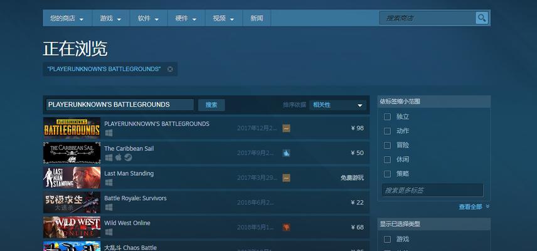
Task: Click the Last Man Standing game thumbnail
Action: (x=72, y=178)
